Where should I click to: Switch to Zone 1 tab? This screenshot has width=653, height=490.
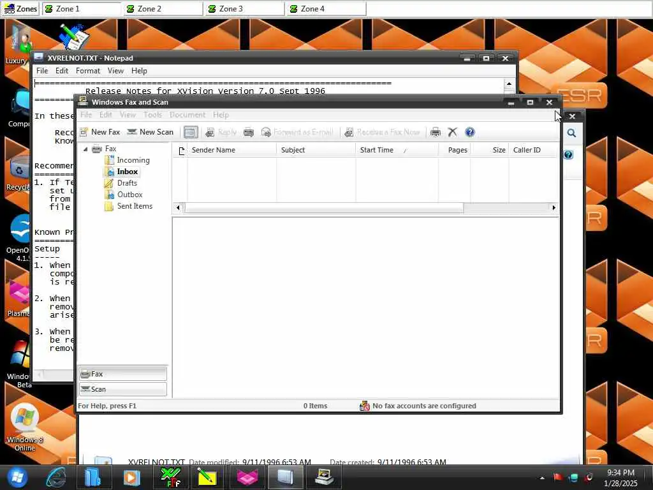82,9
